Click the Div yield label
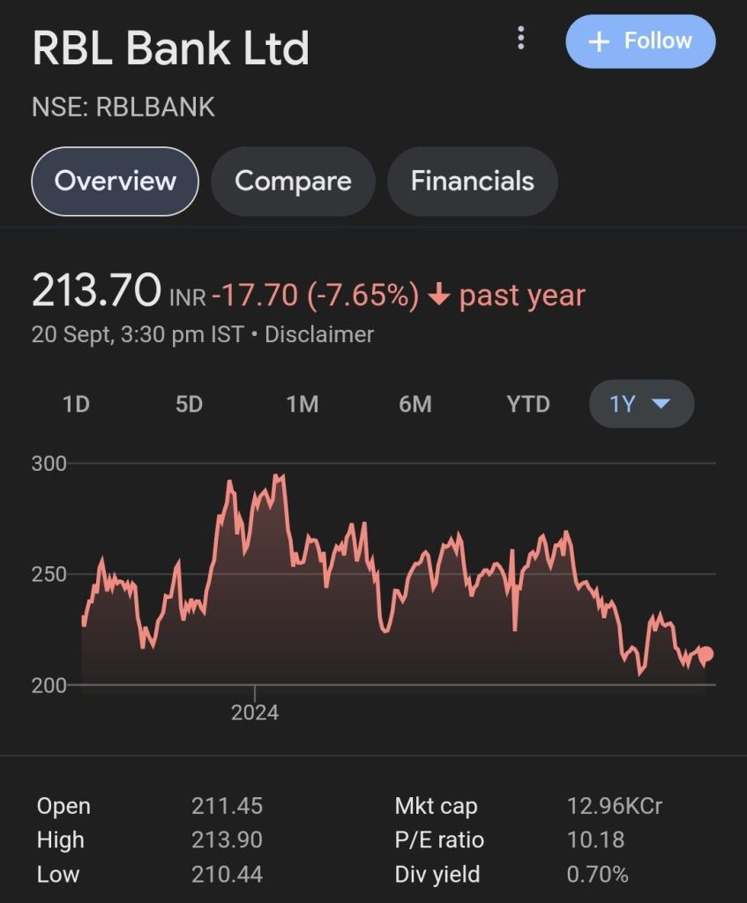 point(437,875)
